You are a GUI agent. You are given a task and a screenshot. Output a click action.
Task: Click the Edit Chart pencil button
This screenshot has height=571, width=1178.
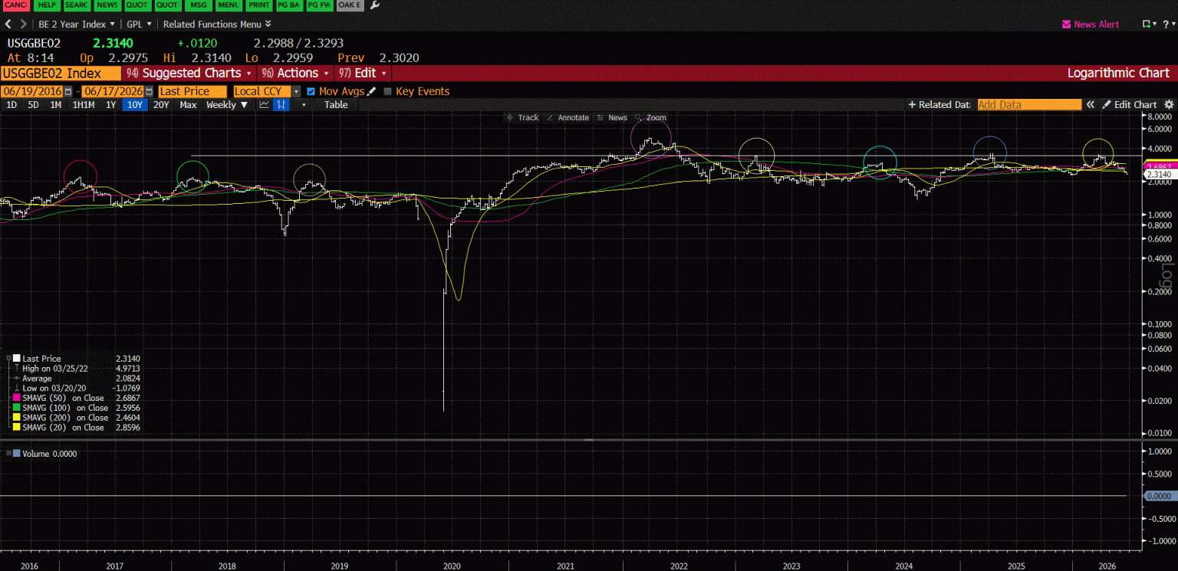1130,105
